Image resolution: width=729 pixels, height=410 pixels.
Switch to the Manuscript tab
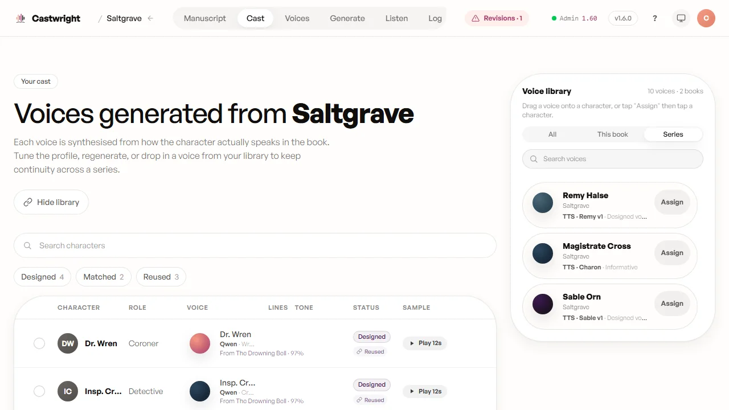[x=205, y=18]
